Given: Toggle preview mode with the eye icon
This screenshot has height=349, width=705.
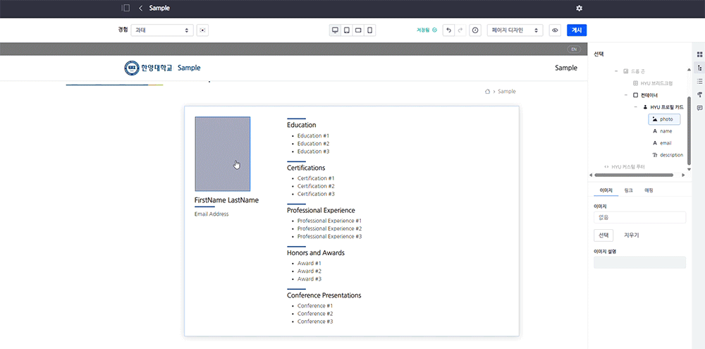Looking at the screenshot, I should tap(555, 30).
